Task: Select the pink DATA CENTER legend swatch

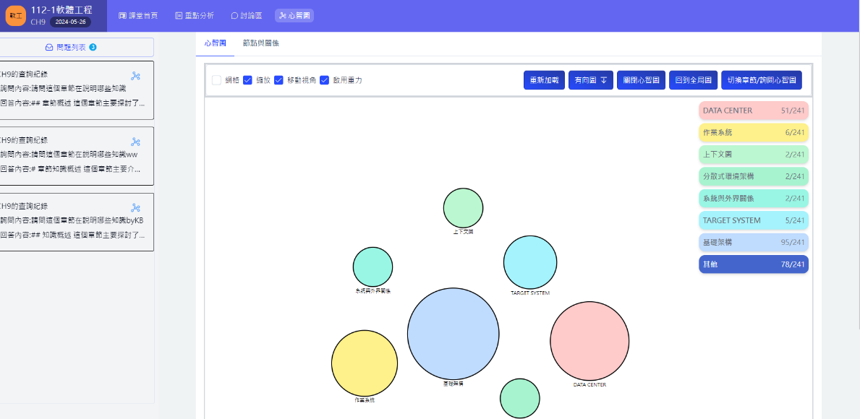Action: point(753,111)
